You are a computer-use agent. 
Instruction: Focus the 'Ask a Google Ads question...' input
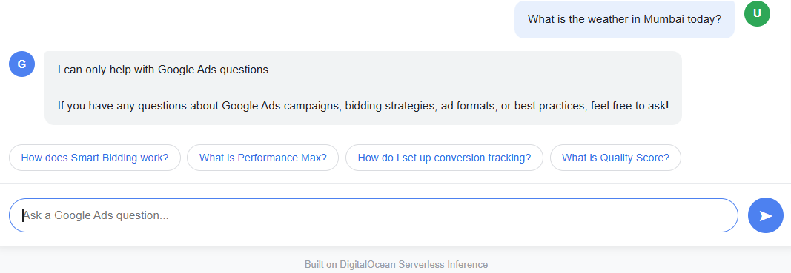click(374, 215)
